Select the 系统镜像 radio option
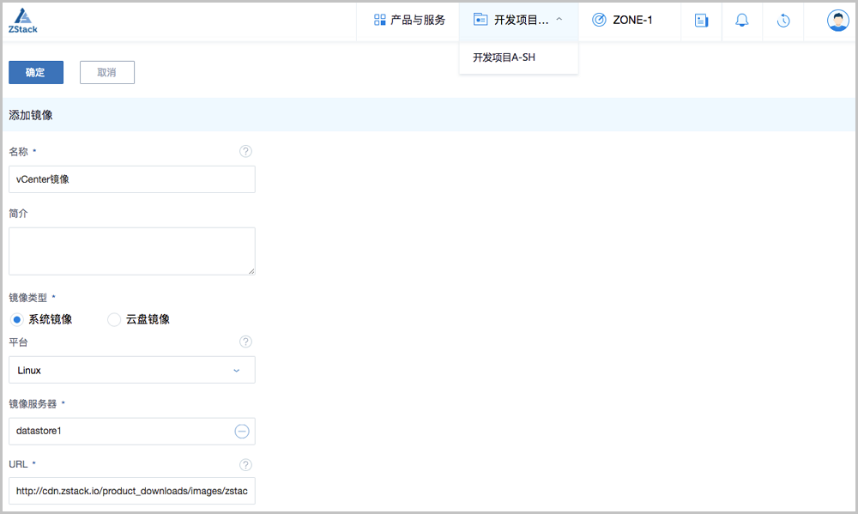The height and width of the screenshot is (514, 858). coord(17,319)
